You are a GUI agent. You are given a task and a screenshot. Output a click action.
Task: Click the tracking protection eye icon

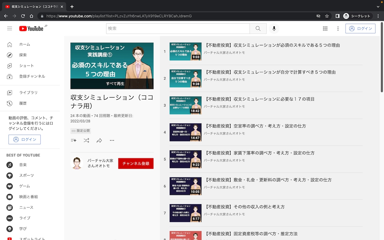tap(318, 16)
